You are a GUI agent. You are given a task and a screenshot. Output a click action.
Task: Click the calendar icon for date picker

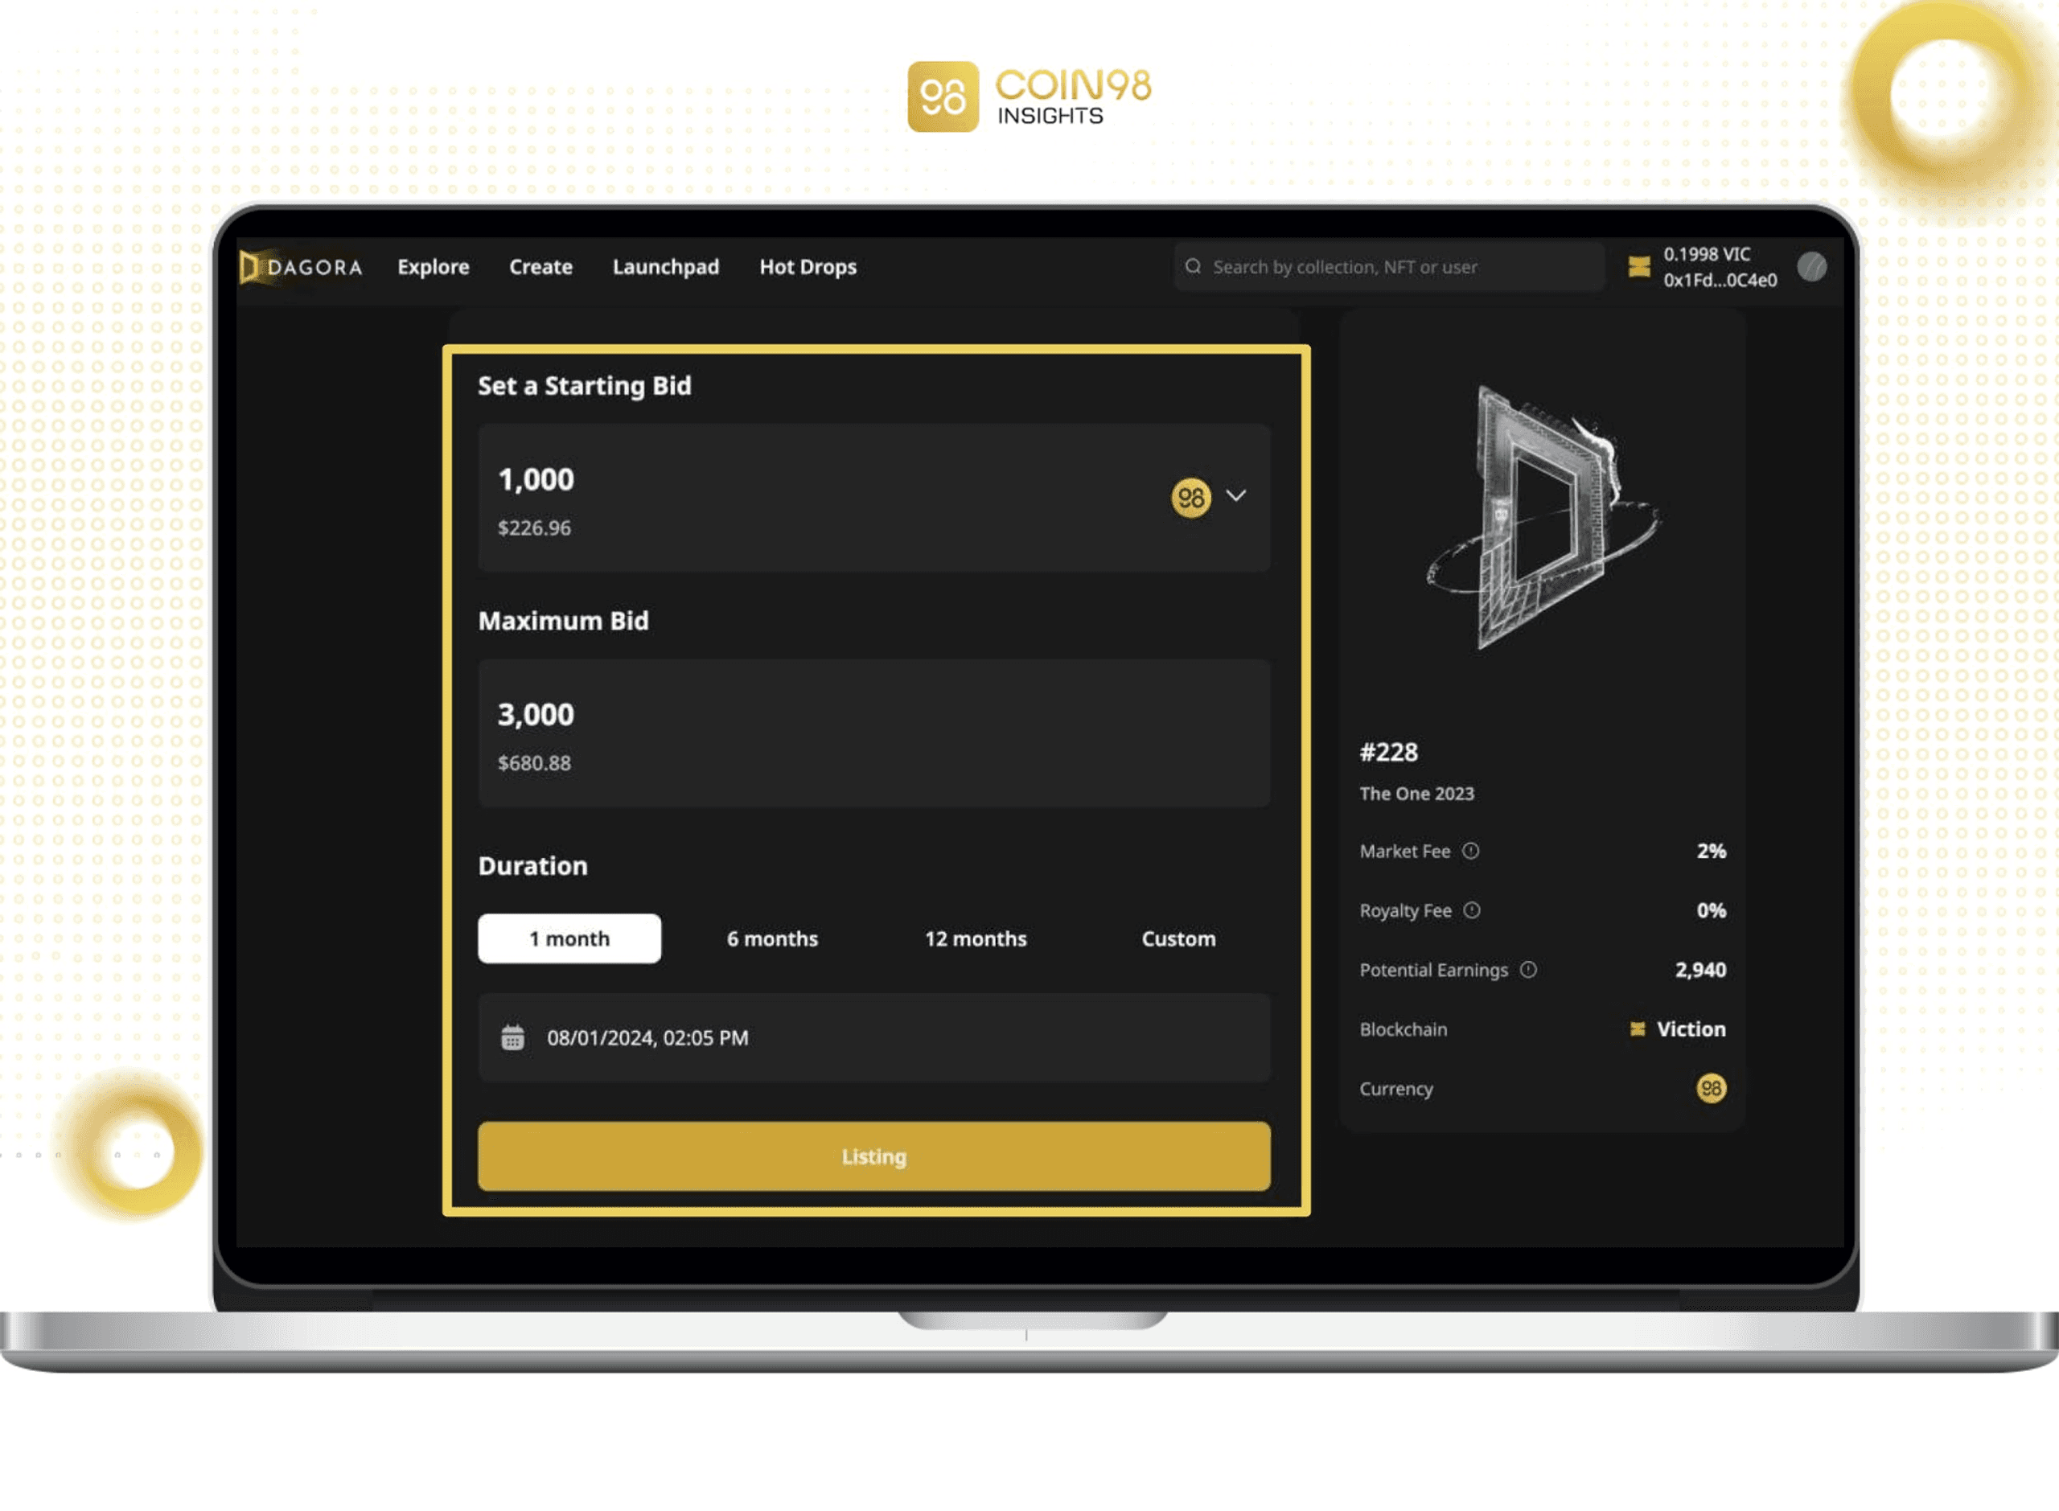[x=515, y=1036]
